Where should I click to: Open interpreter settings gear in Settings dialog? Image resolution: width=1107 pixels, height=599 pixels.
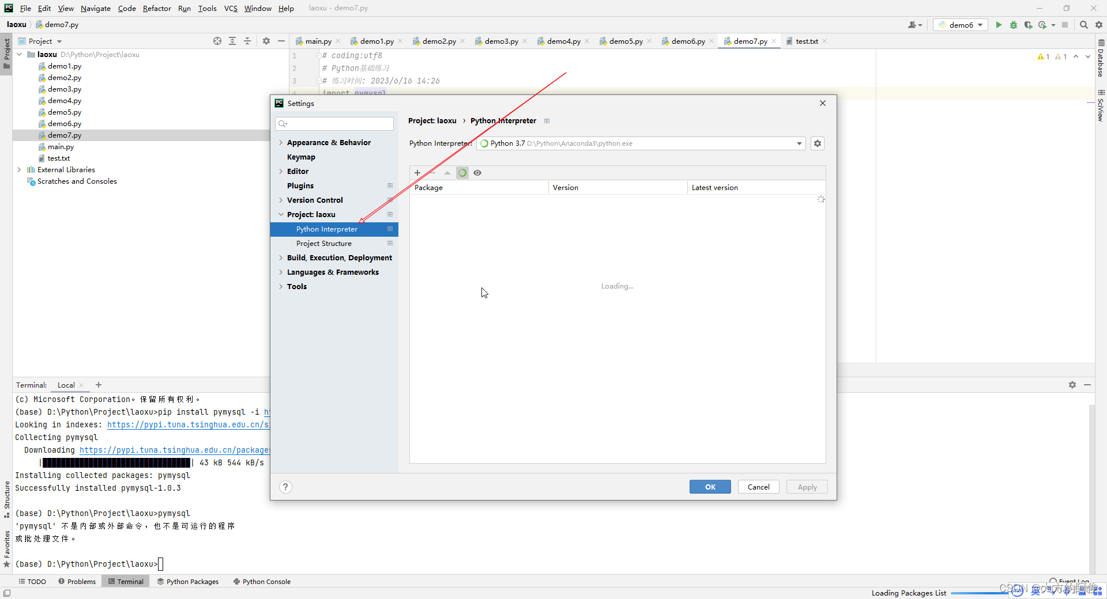(818, 143)
